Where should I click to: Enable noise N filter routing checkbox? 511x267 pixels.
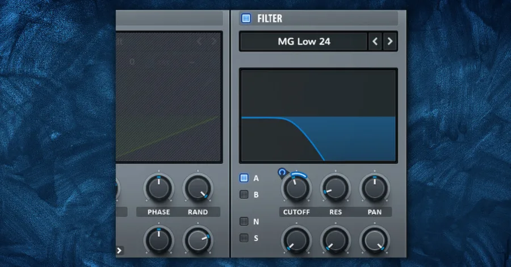pyautogui.click(x=244, y=222)
